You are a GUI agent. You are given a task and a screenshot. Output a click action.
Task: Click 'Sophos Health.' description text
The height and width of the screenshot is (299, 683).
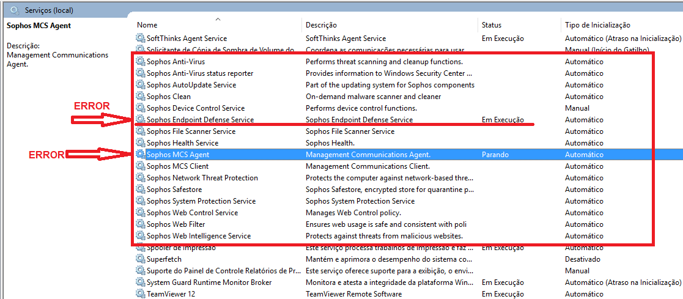pos(330,143)
